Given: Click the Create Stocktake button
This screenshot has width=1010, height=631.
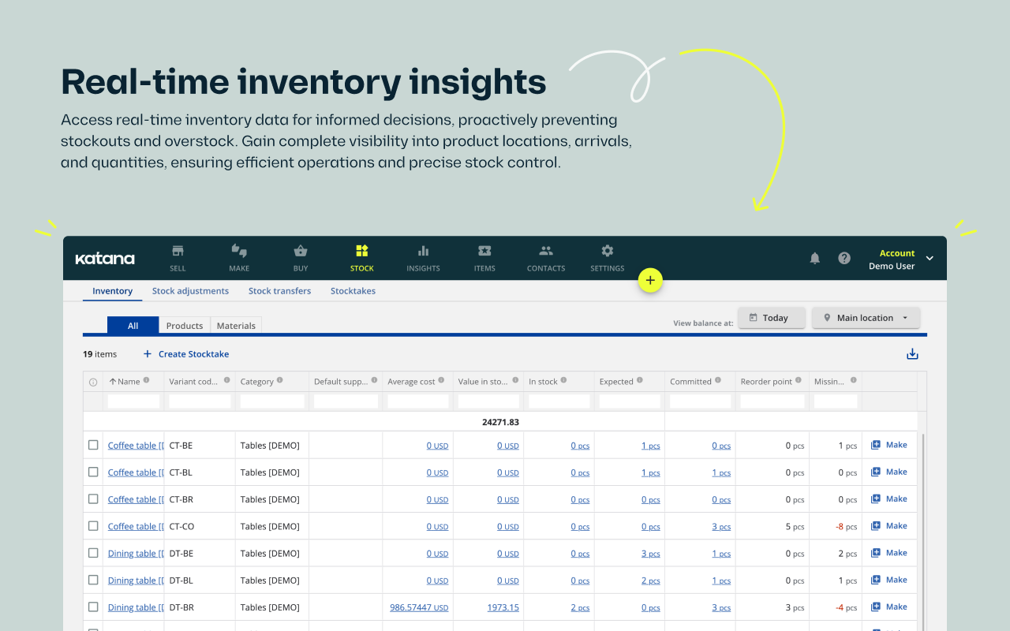Looking at the screenshot, I should click(x=186, y=354).
